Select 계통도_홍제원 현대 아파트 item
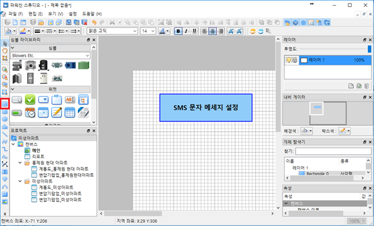Screen dimensions: 374x226 (63, 169)
